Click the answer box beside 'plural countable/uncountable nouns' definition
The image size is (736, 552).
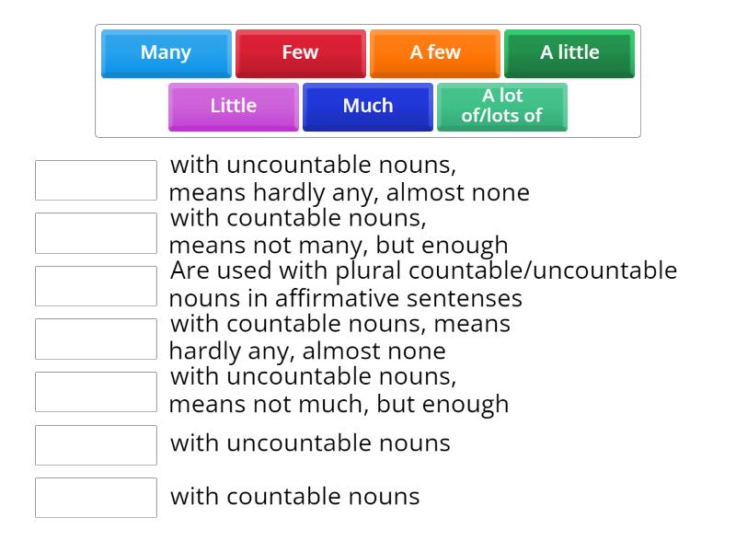[96, 286]
